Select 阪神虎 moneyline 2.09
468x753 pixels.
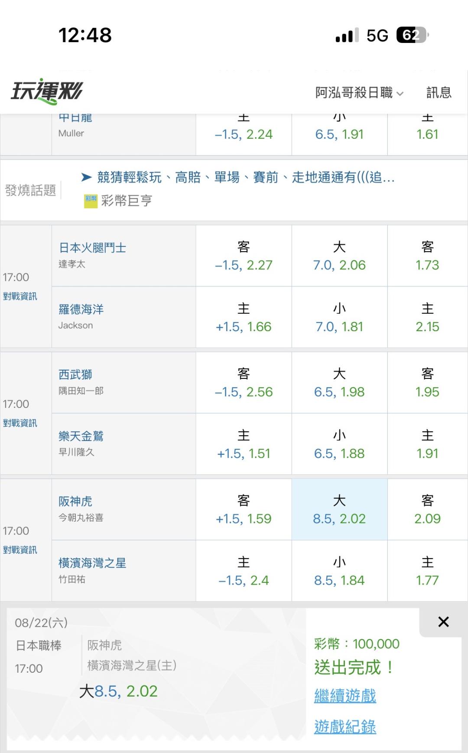pyautogui.click(x=428, y=509)
